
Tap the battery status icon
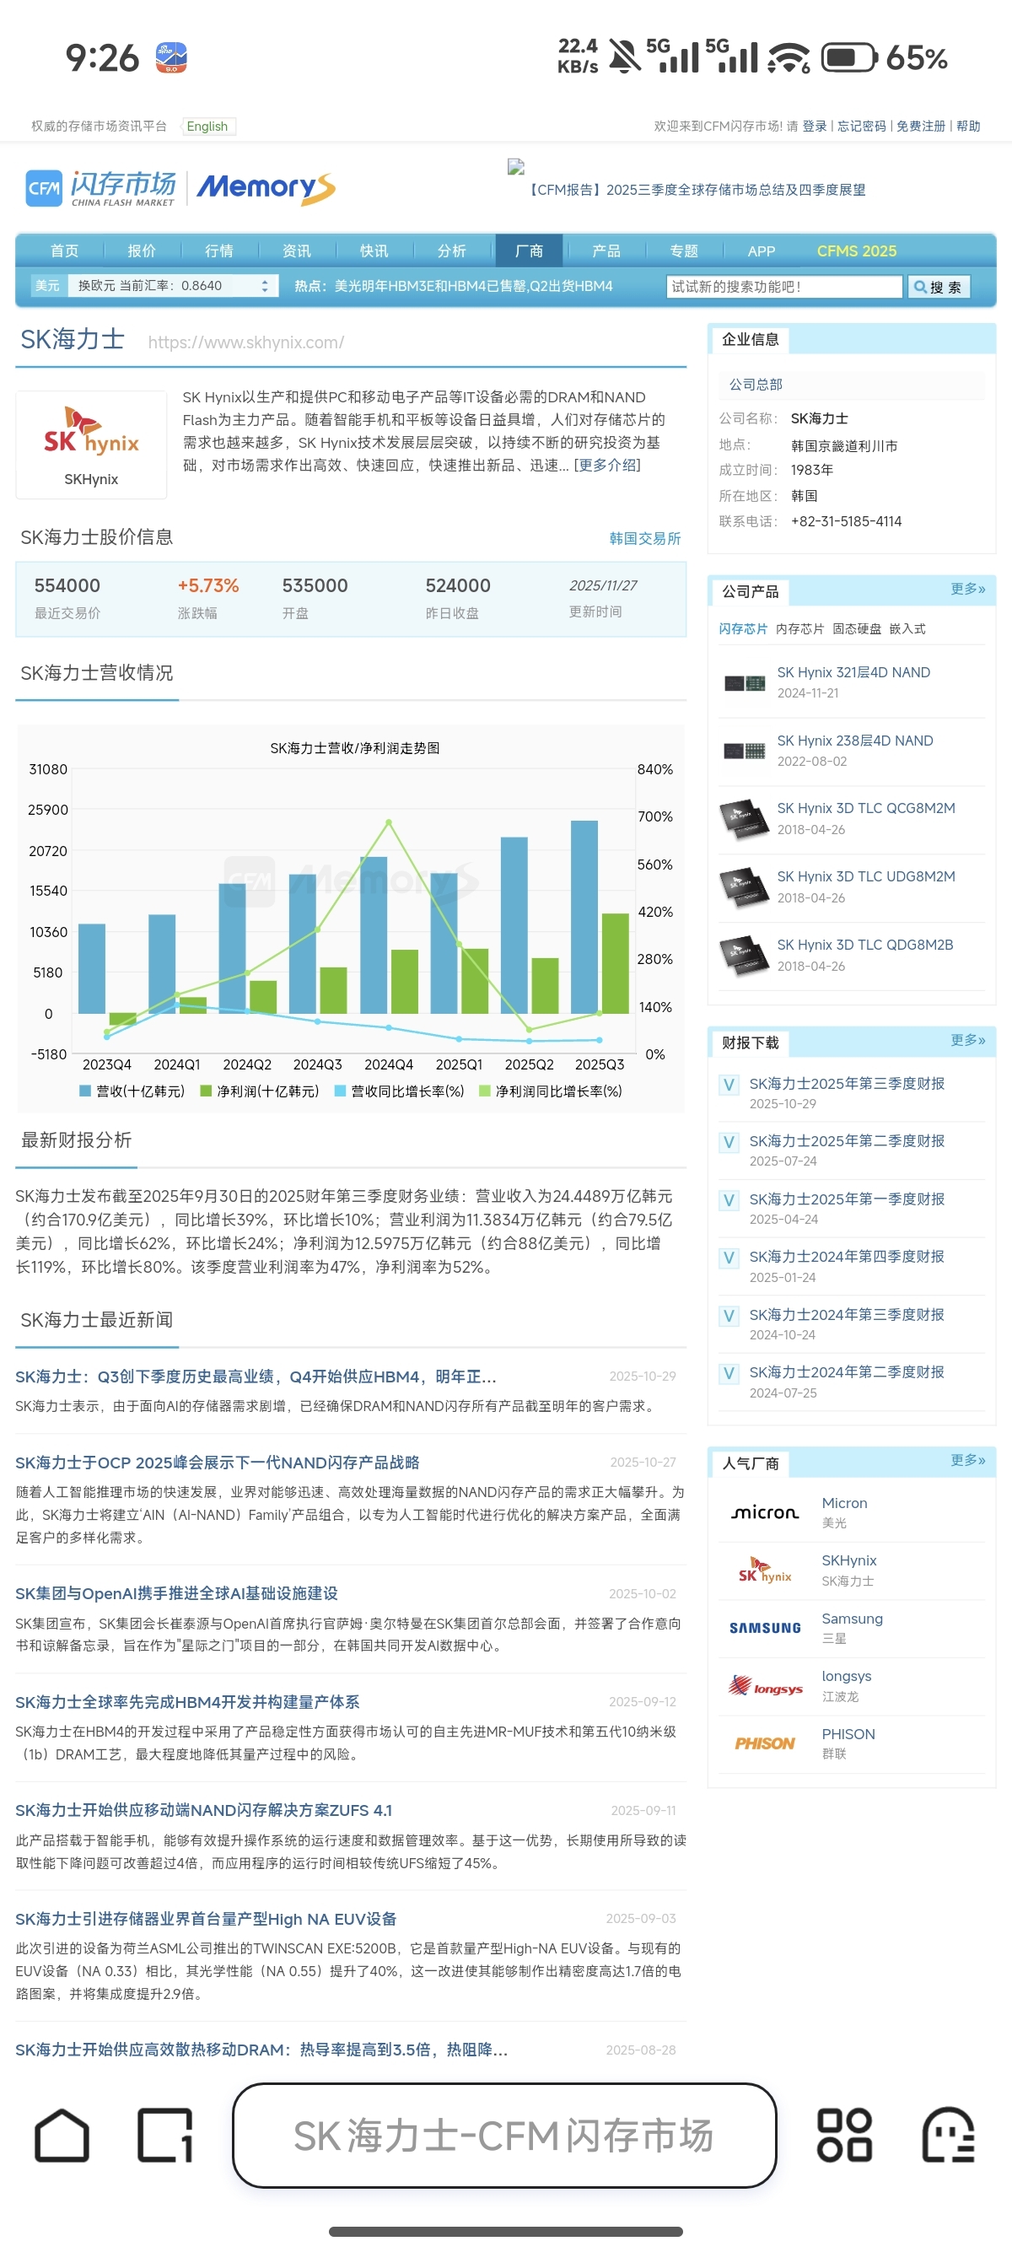(x=848, y=57)
